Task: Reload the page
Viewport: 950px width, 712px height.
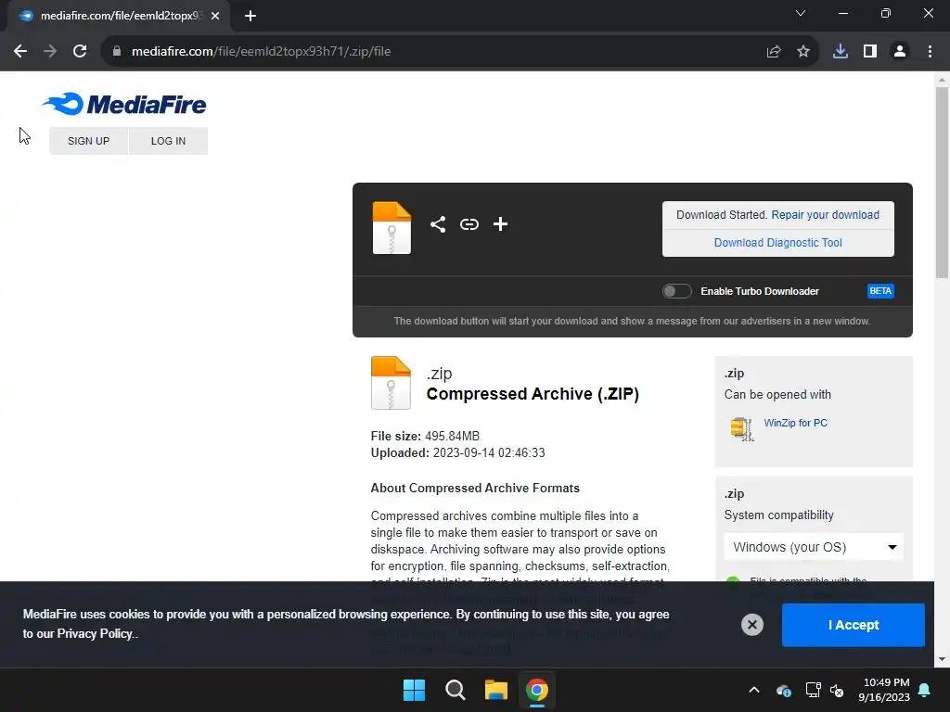Action: click(80, 52)
